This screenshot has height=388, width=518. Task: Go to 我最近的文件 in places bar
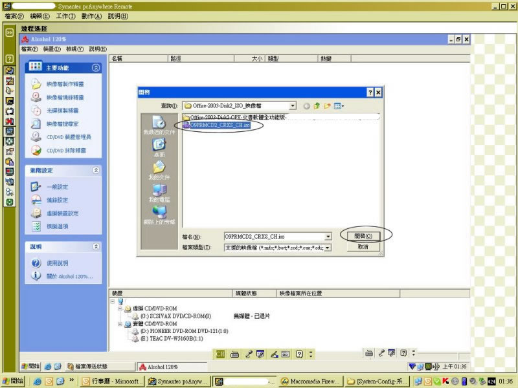point(159,125)
